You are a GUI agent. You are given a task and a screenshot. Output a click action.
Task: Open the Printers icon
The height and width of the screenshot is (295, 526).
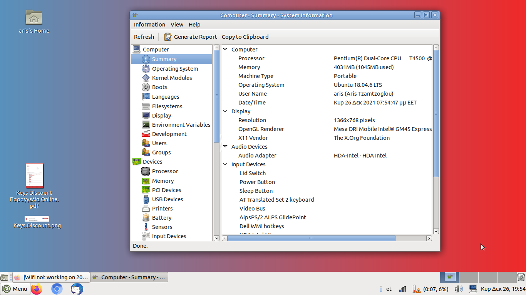(x=146, y=209)
